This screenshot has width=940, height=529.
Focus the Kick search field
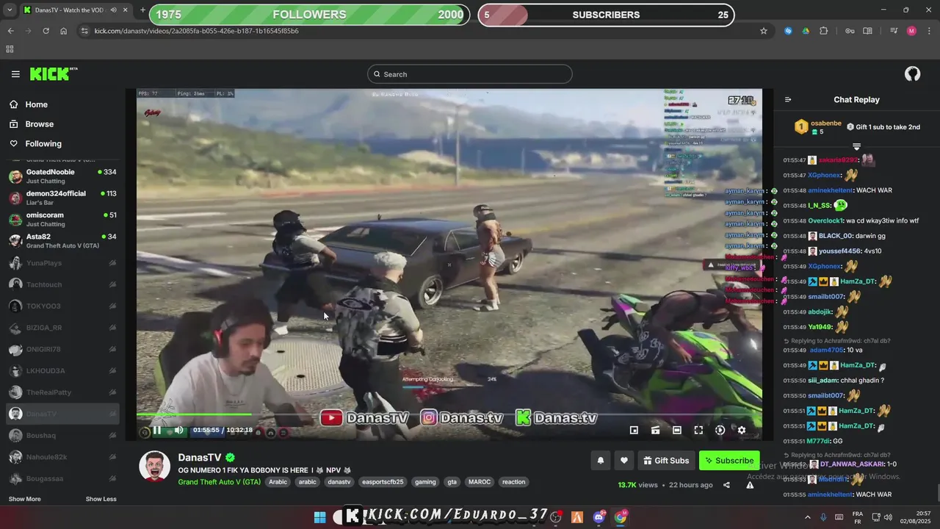click(x=470, y=74)
